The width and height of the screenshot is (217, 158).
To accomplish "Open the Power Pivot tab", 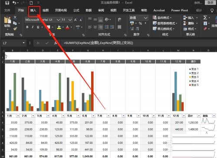I will [180, 10].
